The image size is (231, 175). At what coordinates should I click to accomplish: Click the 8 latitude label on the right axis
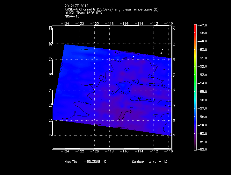(x=174, y=135)
